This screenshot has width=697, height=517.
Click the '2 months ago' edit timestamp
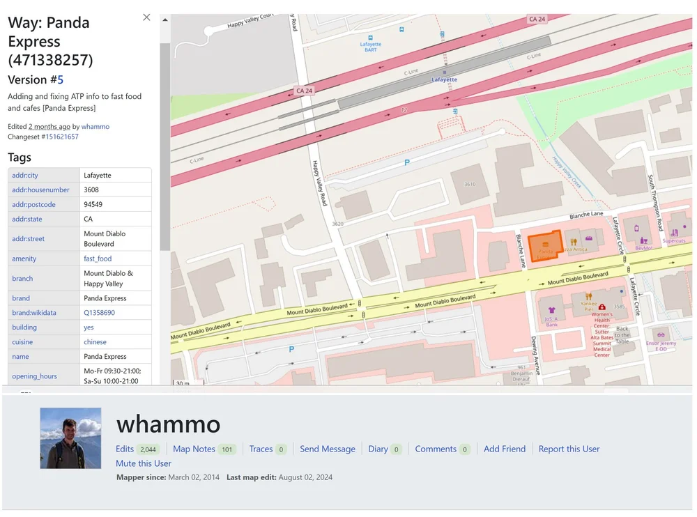(x=49, y=127)
